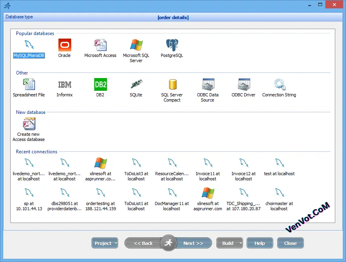Select recent connection Invoice11 at localhost

[208, 163]
